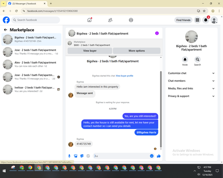Open the Notifications bell icon
Viewport: 223px width, 178px height.
pos(206,20)
